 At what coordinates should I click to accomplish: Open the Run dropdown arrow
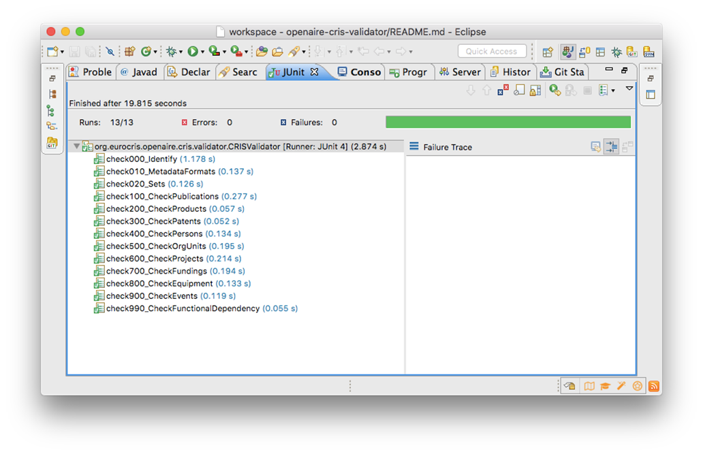[x=202, y=52]
